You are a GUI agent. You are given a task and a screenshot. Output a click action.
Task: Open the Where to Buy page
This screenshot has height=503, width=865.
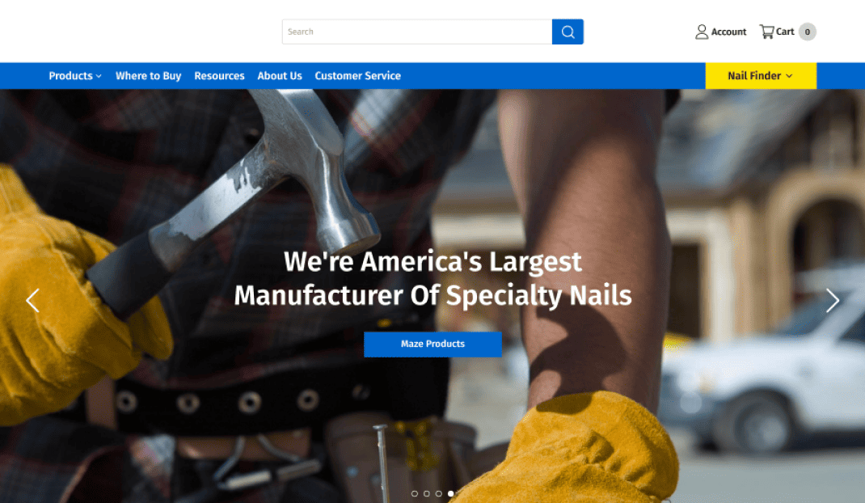pyautogui.click(x=149, y=76)
